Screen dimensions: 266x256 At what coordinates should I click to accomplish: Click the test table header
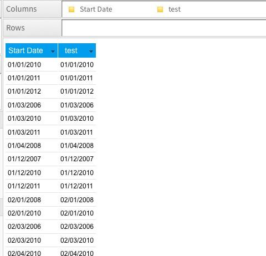77,50
